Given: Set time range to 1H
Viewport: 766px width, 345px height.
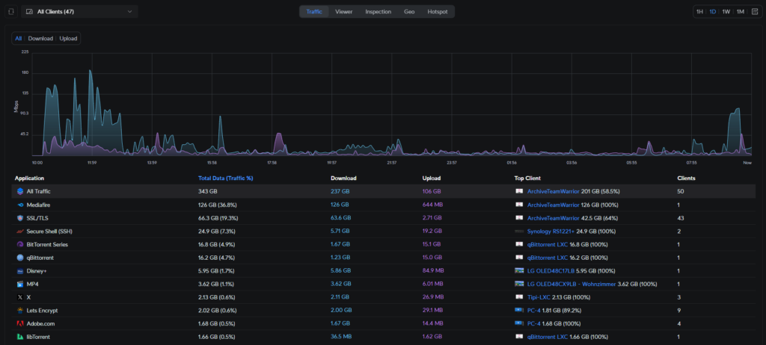Looking at the screenshot, I should click(x=699, y=11).
